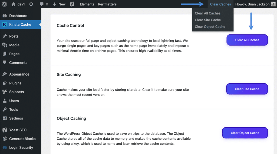This screenshot has width=277, height=154.
Task: Click the purple Clear Object Cache button
Action: [245, 133]
